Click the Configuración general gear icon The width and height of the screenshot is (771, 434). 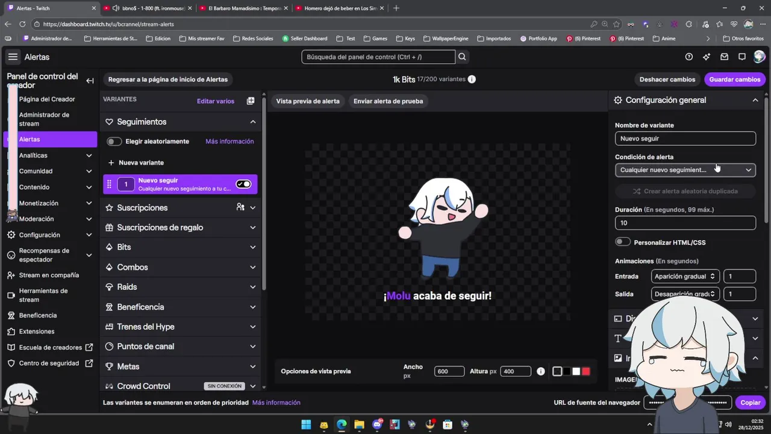618,100
